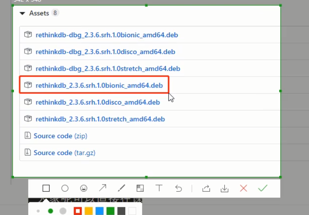Click package icon beside rethinkdb_2.3.6 disco

pos(28,102)
